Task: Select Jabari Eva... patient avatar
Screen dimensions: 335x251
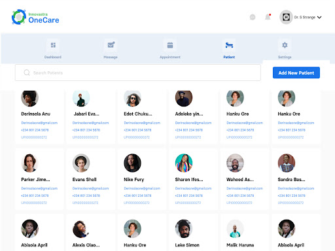Action: pyautogui.click(x=81, y=98)
